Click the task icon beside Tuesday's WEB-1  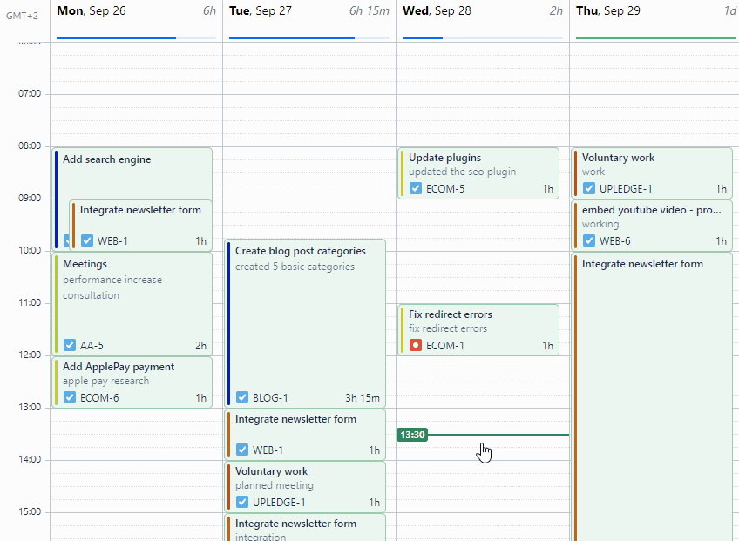pyautogui.click(x=241, y=450)
